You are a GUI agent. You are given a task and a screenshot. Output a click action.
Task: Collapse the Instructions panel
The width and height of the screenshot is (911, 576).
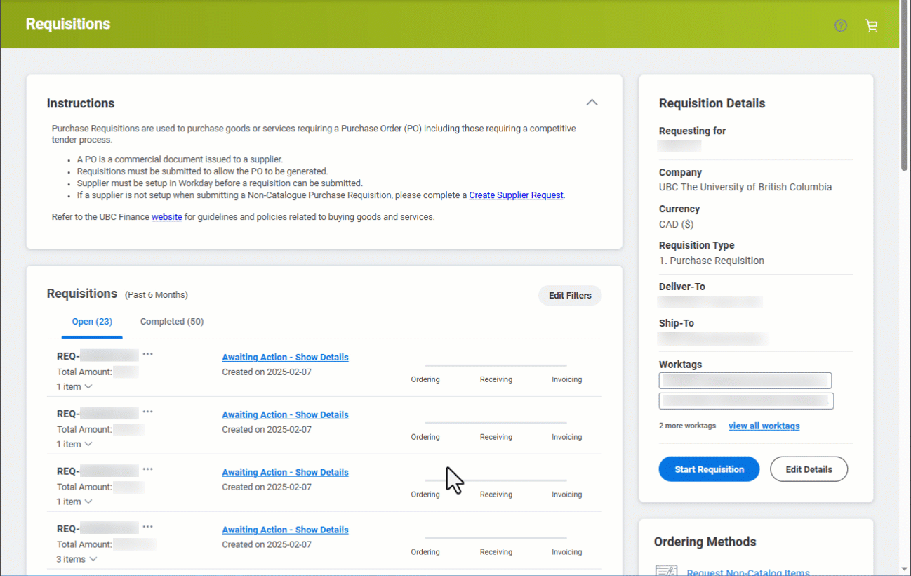coord(592,103)
